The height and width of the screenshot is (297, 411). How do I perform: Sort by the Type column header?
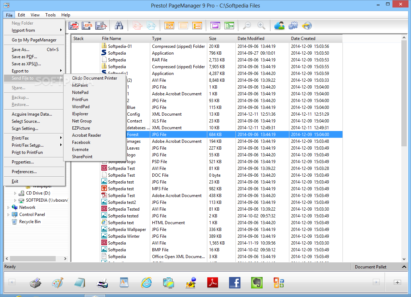point(178,39)
